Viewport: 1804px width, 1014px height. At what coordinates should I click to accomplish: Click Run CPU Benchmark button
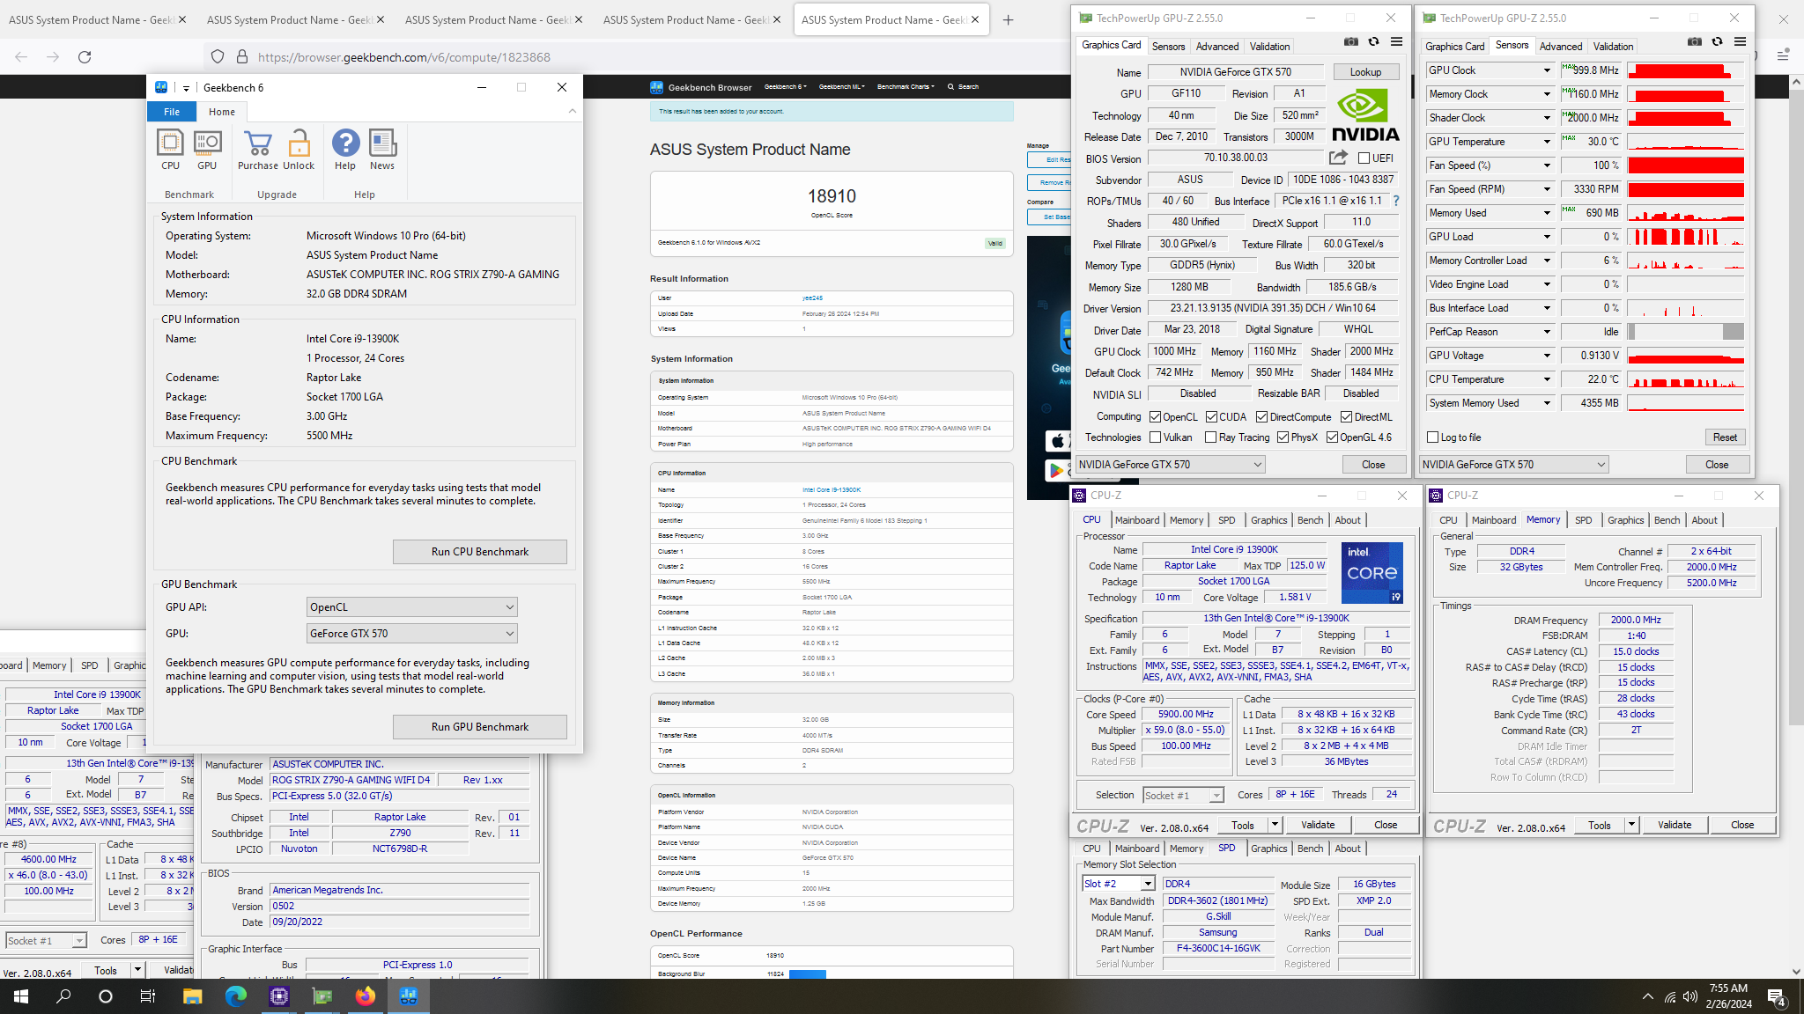coord(480,552)
